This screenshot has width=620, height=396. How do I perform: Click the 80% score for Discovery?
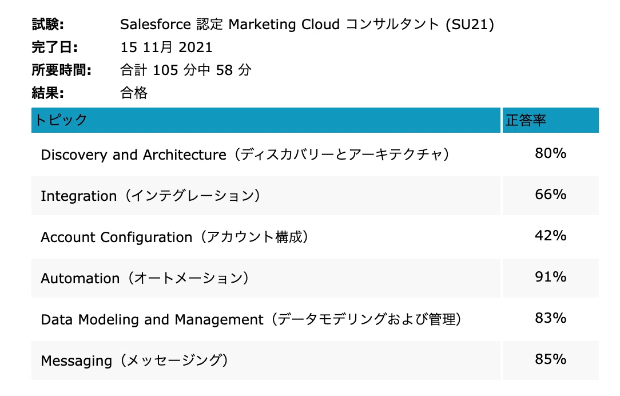[x=550, y=153]
